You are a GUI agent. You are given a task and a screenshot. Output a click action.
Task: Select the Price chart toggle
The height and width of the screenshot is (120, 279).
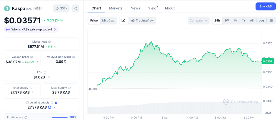pos(94,21)
